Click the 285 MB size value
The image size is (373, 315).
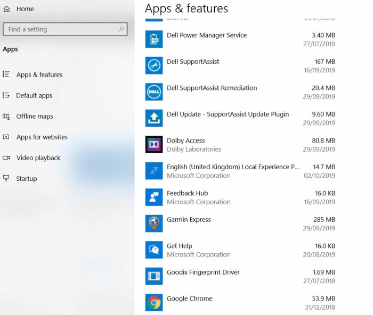tap(324, 220)
